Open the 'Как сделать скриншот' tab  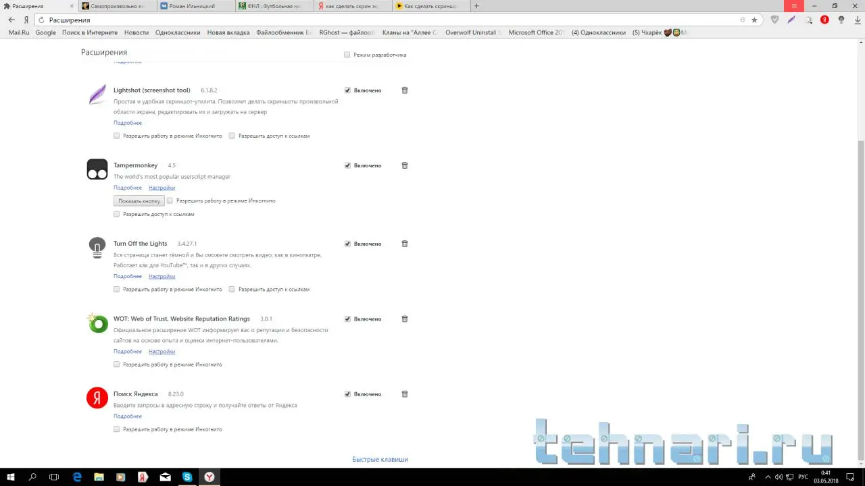coord(431,6)
